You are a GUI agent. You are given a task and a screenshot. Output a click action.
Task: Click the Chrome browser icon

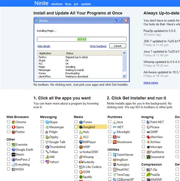pos(13,122)
